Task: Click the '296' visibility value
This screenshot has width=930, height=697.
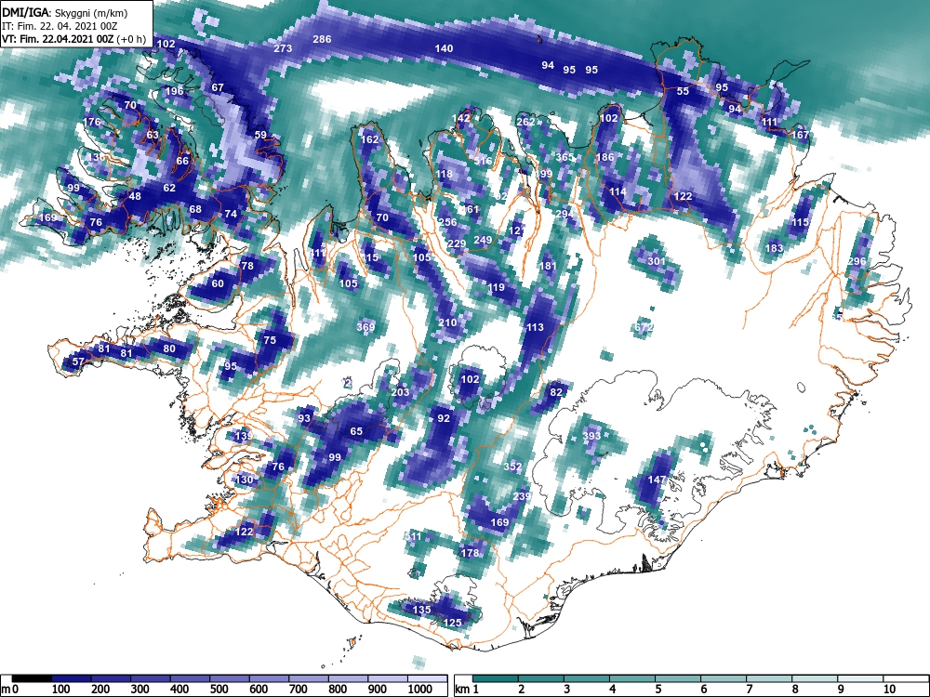Action: click(857, 261)
